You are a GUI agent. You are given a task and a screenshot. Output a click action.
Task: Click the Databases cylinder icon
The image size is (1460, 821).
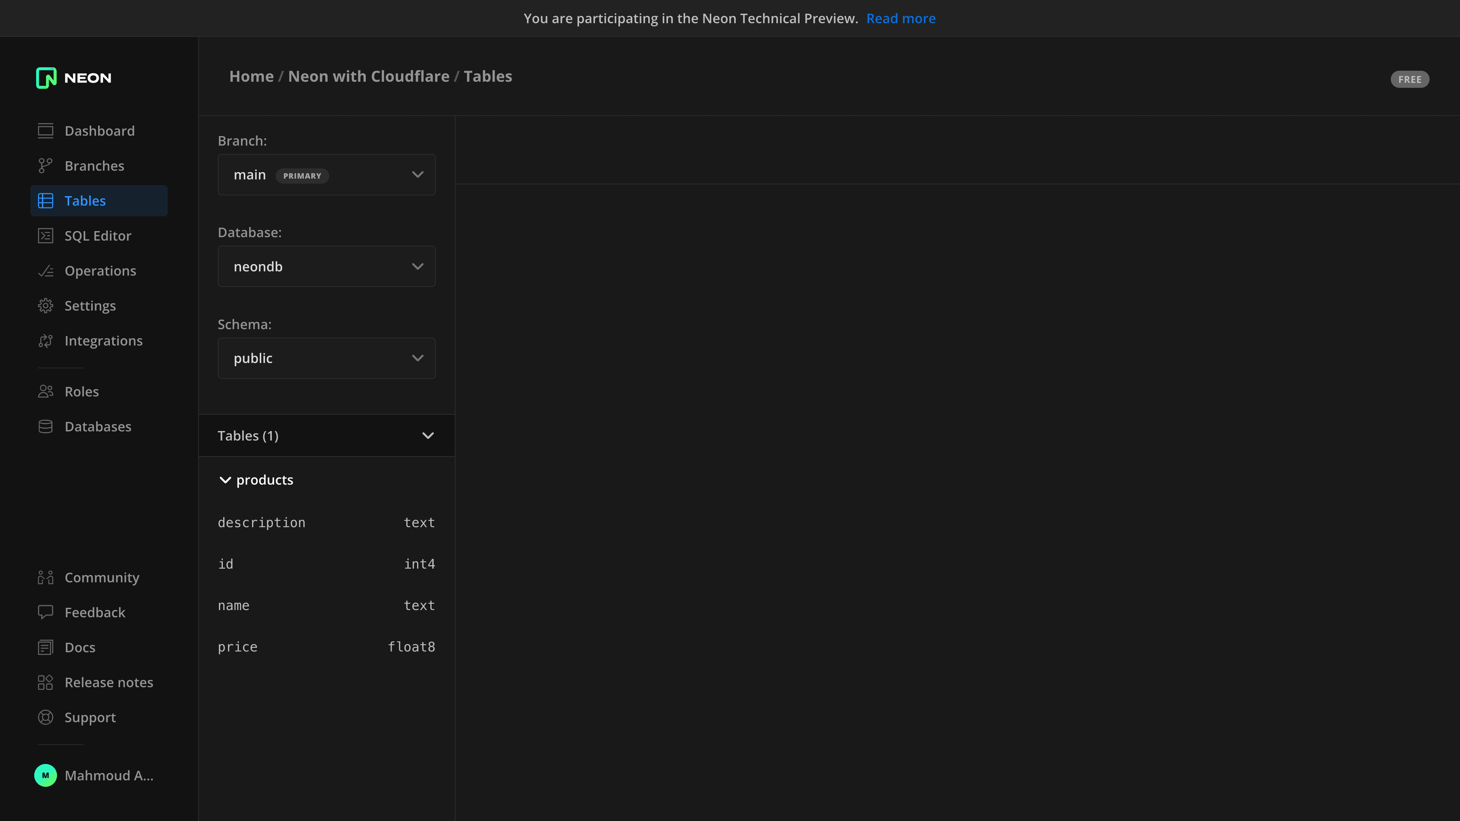pyautogui.click(x=45, y=426)
